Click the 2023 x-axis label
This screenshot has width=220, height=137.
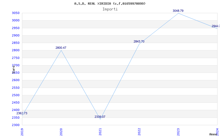pos(178,132)
